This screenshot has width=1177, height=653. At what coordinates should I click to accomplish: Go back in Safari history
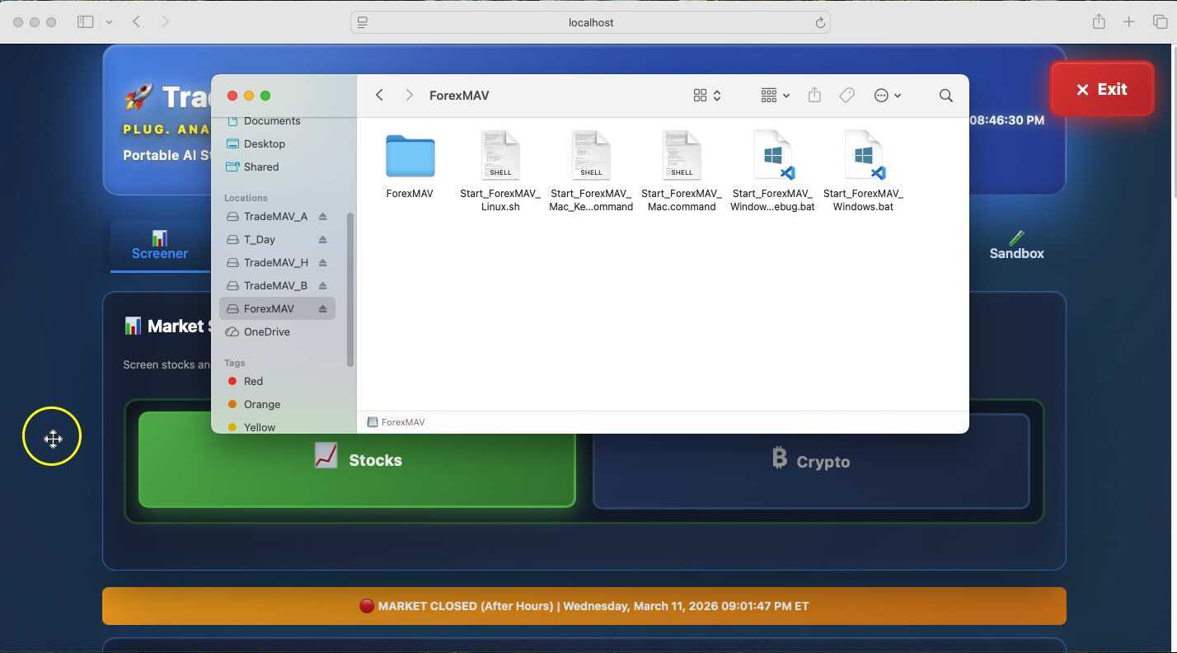pos(137,22)
